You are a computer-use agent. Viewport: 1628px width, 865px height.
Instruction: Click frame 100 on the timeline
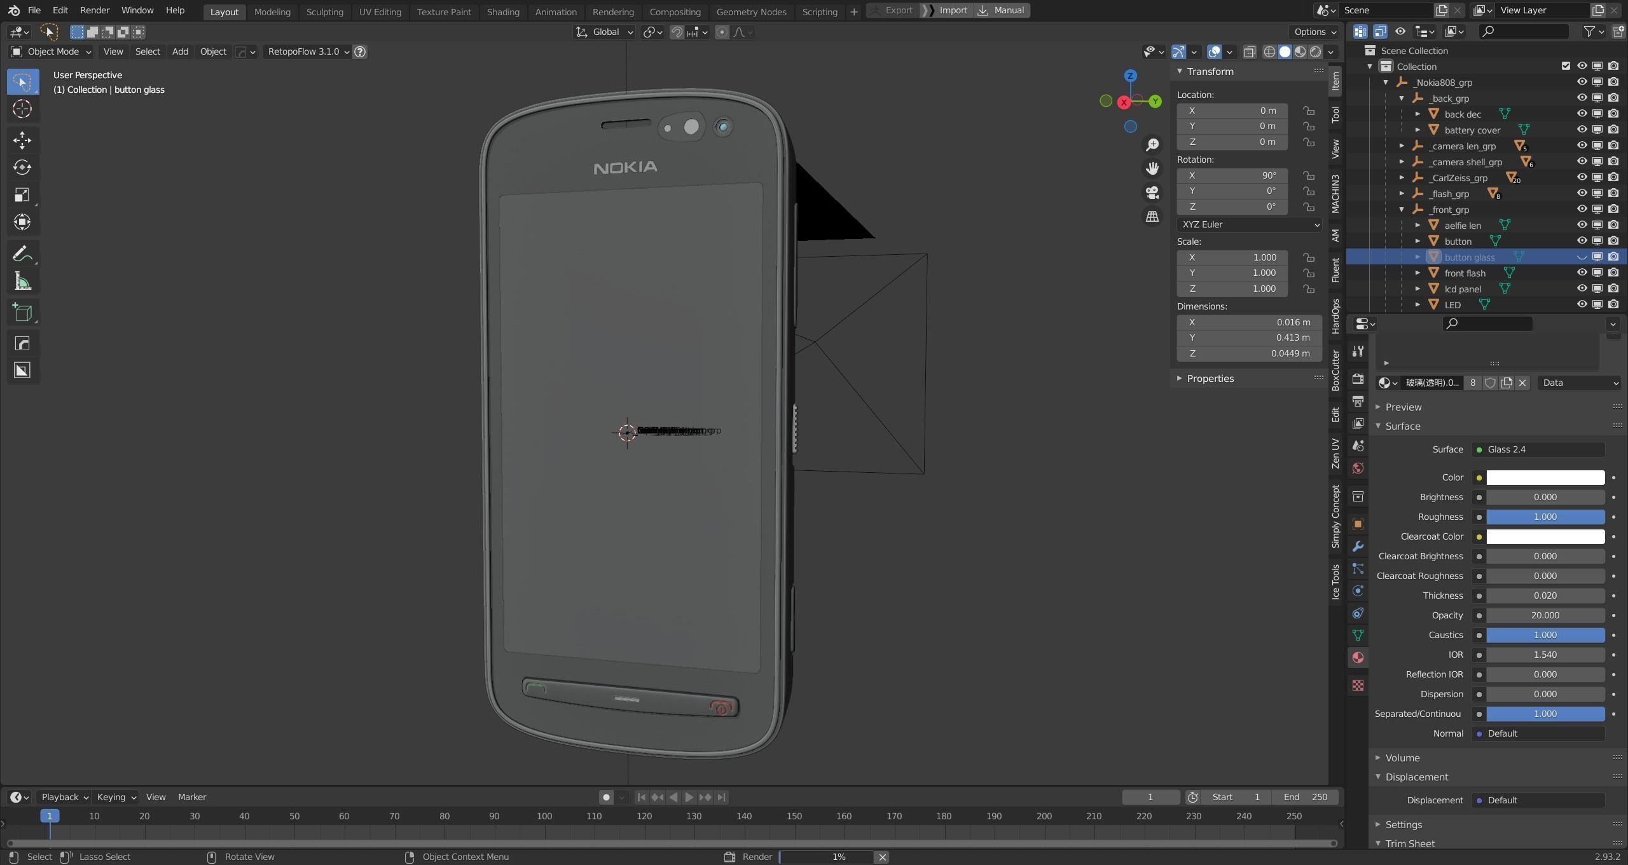click(544, 817)
